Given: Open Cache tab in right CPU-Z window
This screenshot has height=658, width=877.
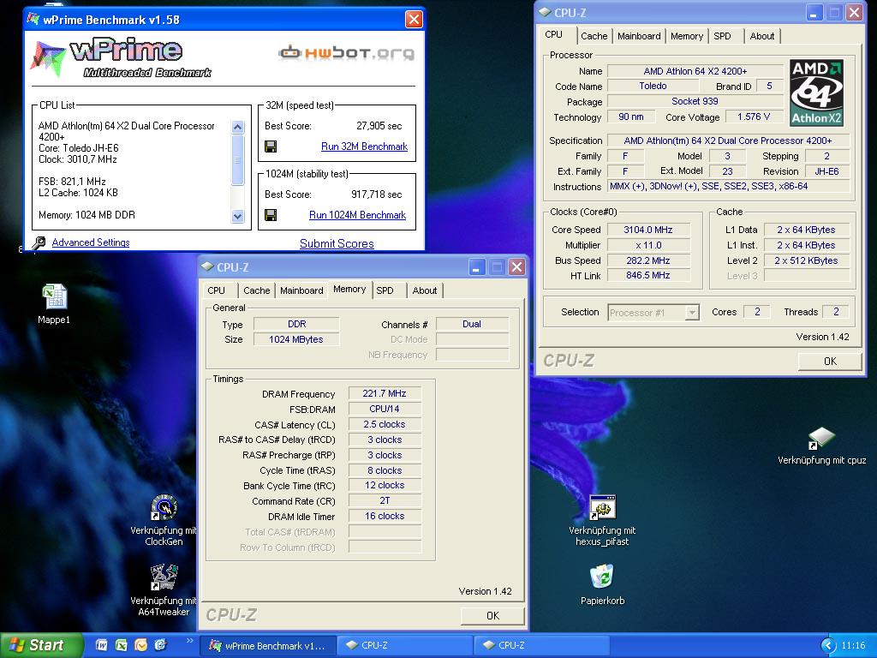Looking at the screenshot, I should pos(594,36).
